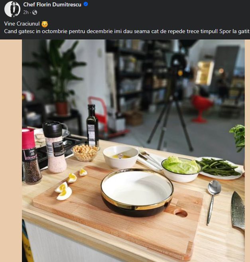Screen dimensions: 250x262
Task: Click the pink salt grinder in photo
Action: pyautogui.click(x=55, y=147)
